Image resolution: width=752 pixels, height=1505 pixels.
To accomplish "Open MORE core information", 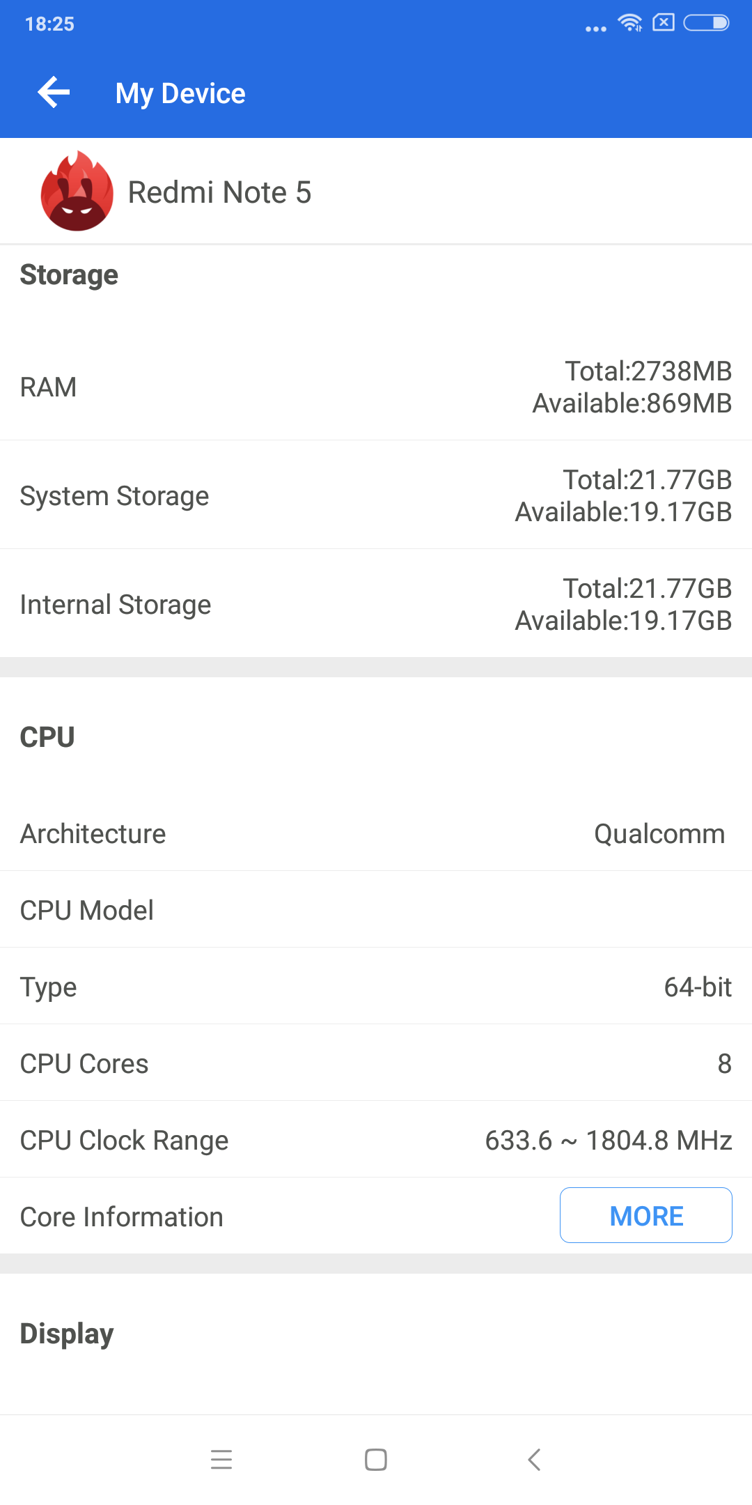I will (x=646, y=1216).
